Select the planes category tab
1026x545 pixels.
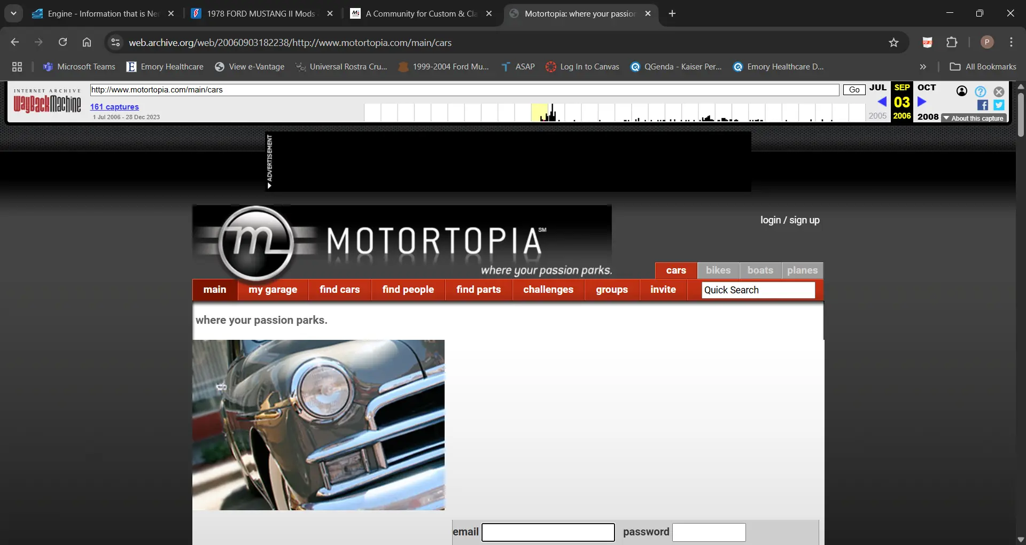point(802,270)
